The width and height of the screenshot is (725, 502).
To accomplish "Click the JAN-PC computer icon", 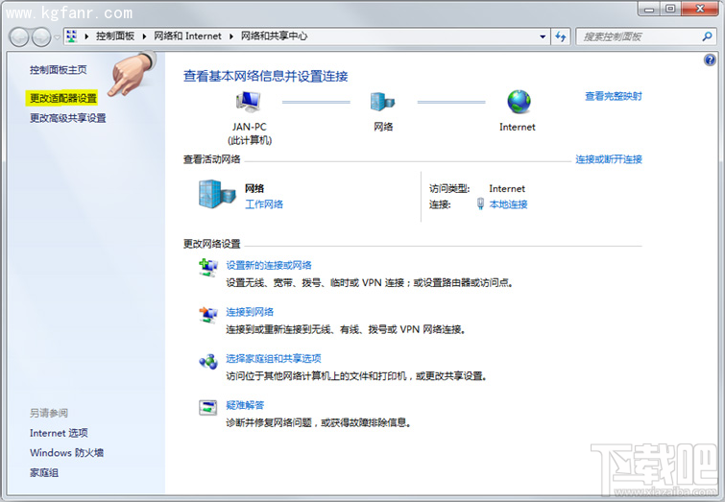I will (x=249, y=102).
